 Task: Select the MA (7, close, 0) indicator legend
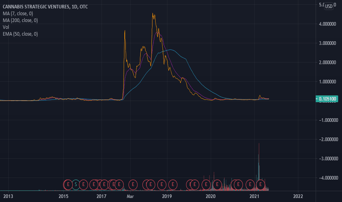[x=18, y=14]
